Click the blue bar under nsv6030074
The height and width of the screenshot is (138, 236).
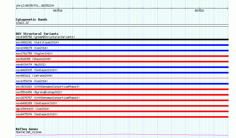pyautogui.click(x=122, y=67)
